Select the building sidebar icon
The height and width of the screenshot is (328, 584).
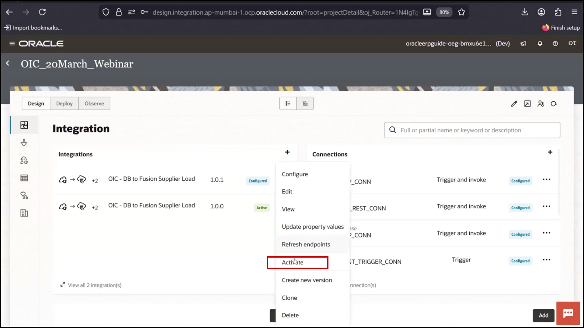(24, 213)
